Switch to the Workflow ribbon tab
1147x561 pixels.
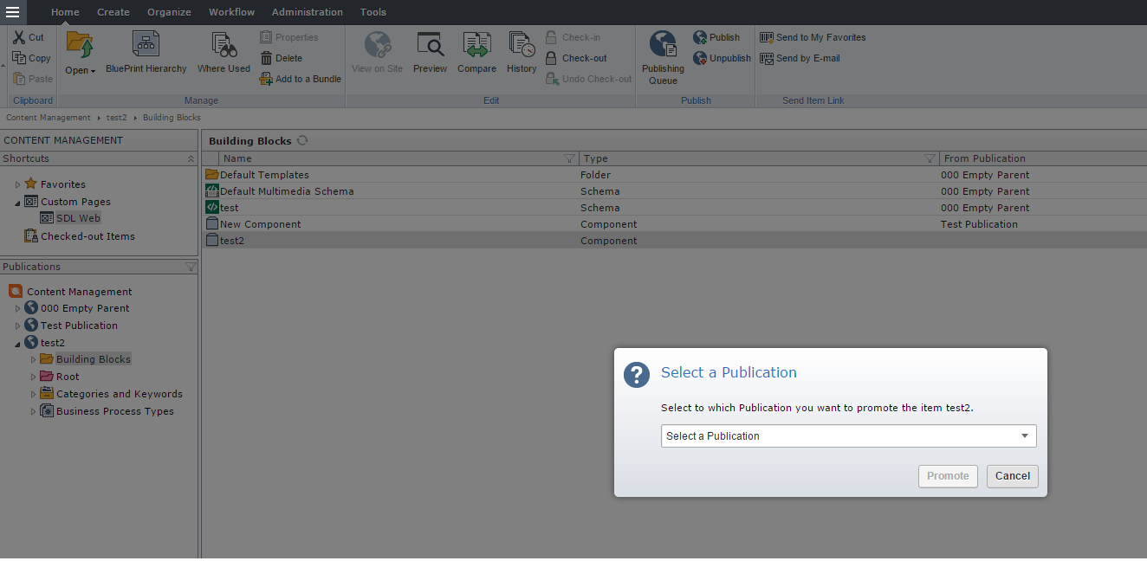click(231, 12)
